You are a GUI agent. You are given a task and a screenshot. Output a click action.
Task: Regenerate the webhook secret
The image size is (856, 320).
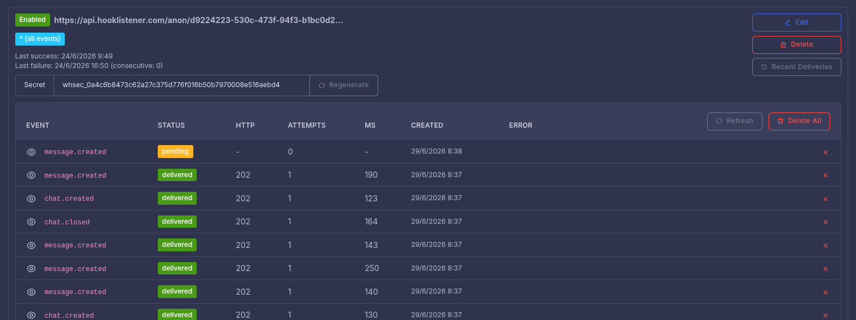click(344, 85)
